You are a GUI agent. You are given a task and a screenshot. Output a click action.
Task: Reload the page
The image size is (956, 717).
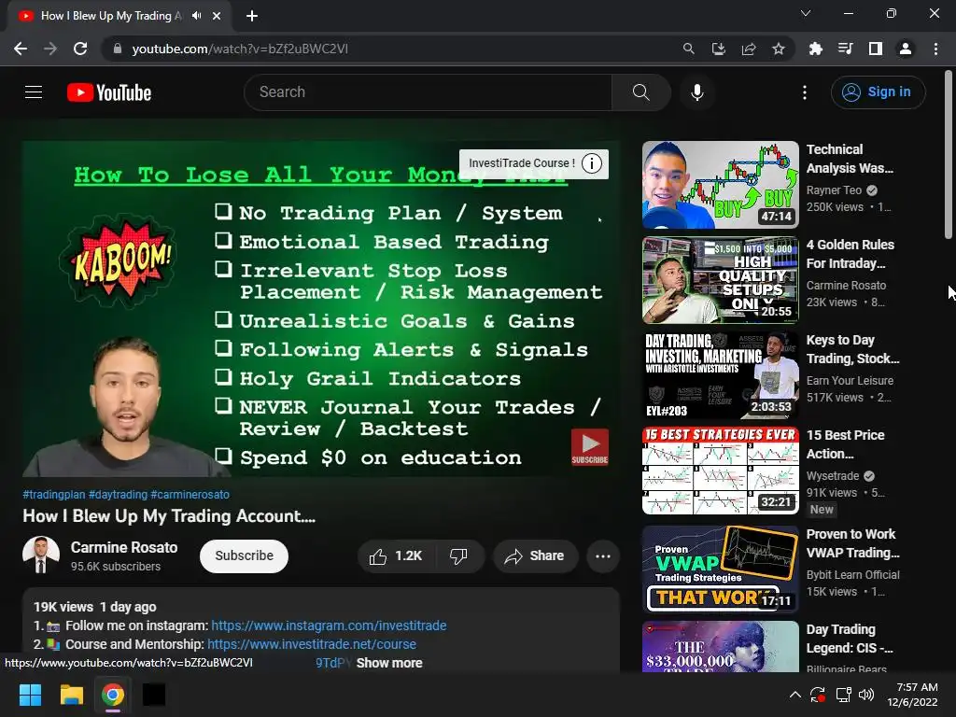[x=80, y=49]
